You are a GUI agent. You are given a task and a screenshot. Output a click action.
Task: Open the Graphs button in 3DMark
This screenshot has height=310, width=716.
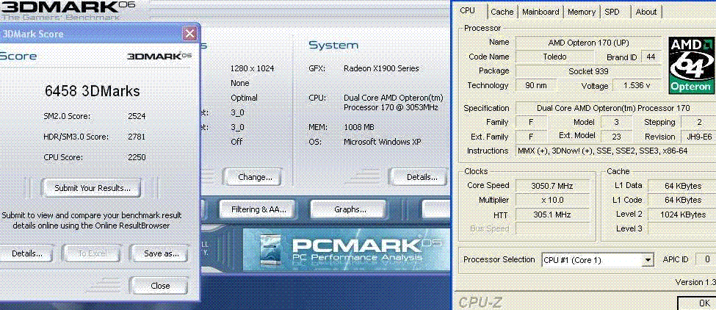[350, 209]
